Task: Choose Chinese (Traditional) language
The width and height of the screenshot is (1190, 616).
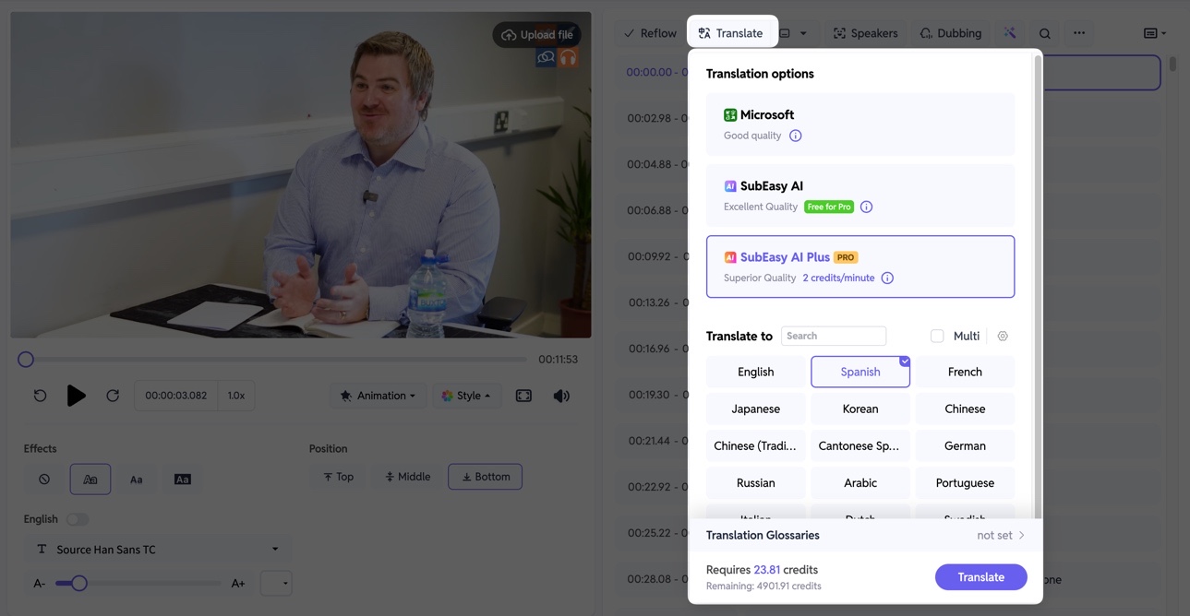Action: click(x=756, y=445)
